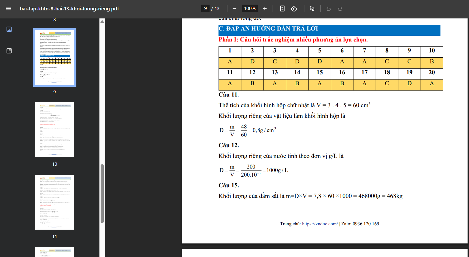Open the page 12 thumbnail at bottom
Viewport: 469px width, 257px height.
(54, 252)
